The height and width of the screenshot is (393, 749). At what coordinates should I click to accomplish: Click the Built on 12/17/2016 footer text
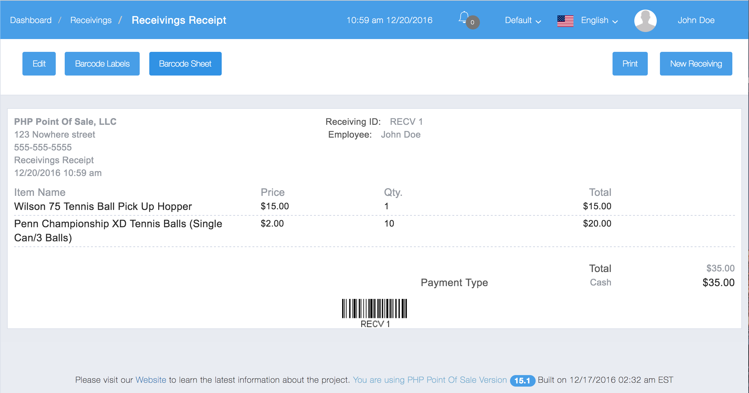[x=605, y=380]
